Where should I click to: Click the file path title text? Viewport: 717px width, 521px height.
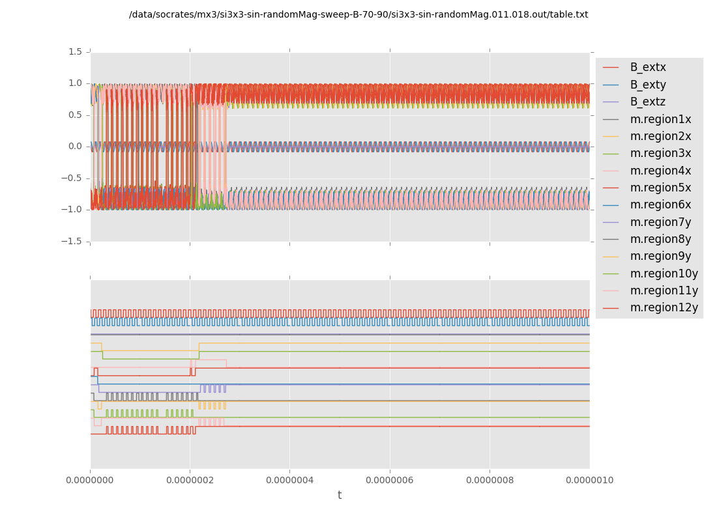[x=358, y=15]
